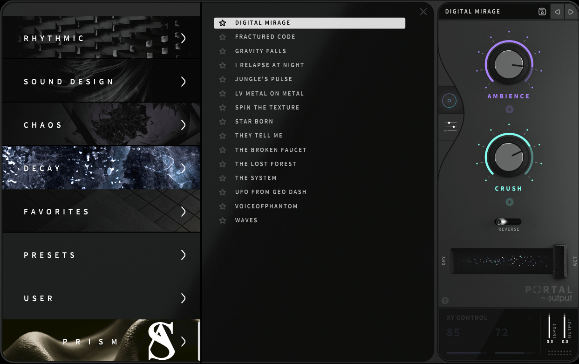Expand the Sound Design category chevron
Viewport: 579px width, 364px height.
184,82
